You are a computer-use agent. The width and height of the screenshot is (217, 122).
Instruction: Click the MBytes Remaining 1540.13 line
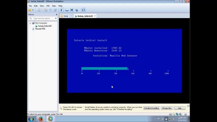coord(103,50)
